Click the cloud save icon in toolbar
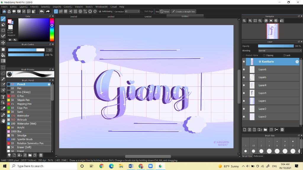 [x=4, y=12]
